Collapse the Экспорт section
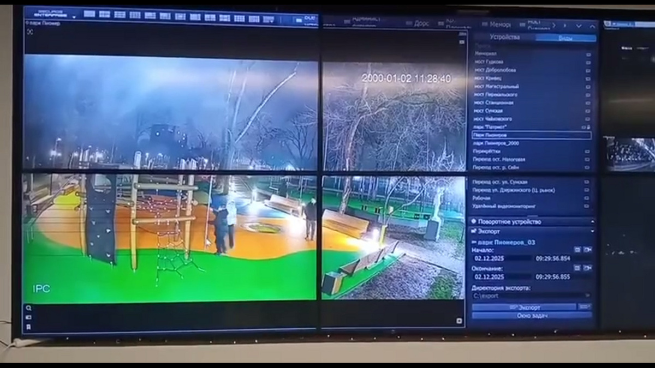This screenshot has width=655, height=368. [532, 231]
